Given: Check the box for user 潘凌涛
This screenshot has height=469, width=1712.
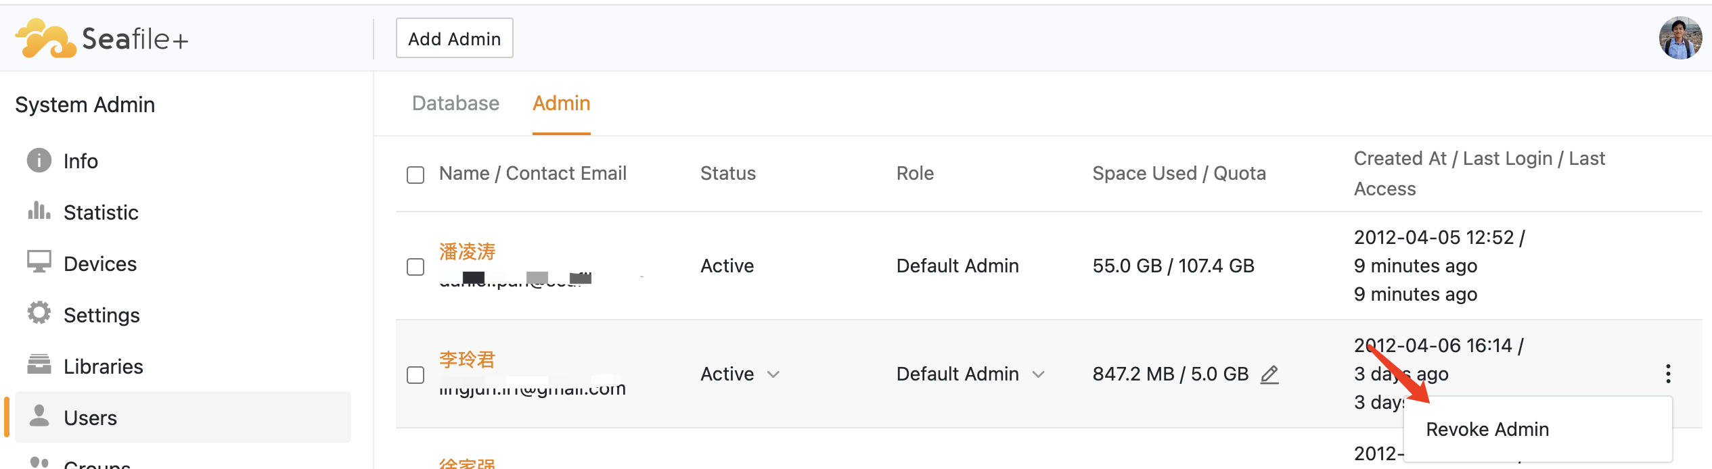Looking at the screenshot, I should [x=415, y=267].
